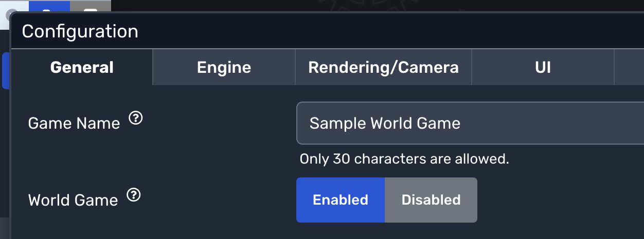Viewport: 644px width, 239px height.
Task: Set World Game to Enabled
Action: (340, 200)
